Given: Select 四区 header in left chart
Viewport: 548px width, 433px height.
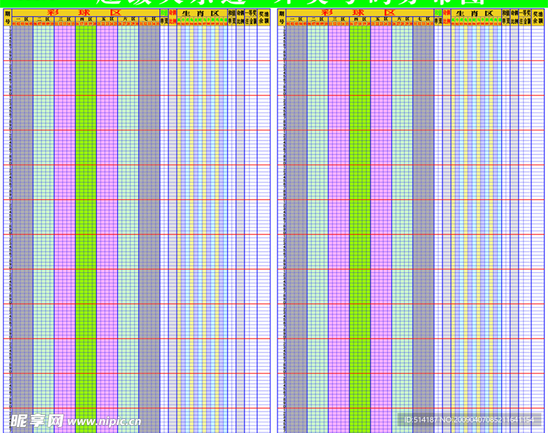Looking at the screenshot, I should pos(86,19).
